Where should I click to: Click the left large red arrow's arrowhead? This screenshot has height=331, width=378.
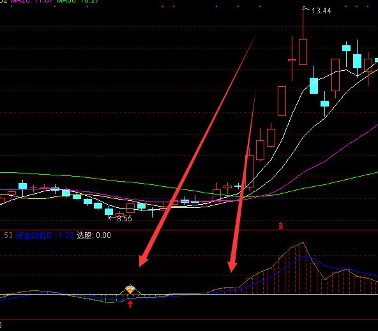point(144,261)
